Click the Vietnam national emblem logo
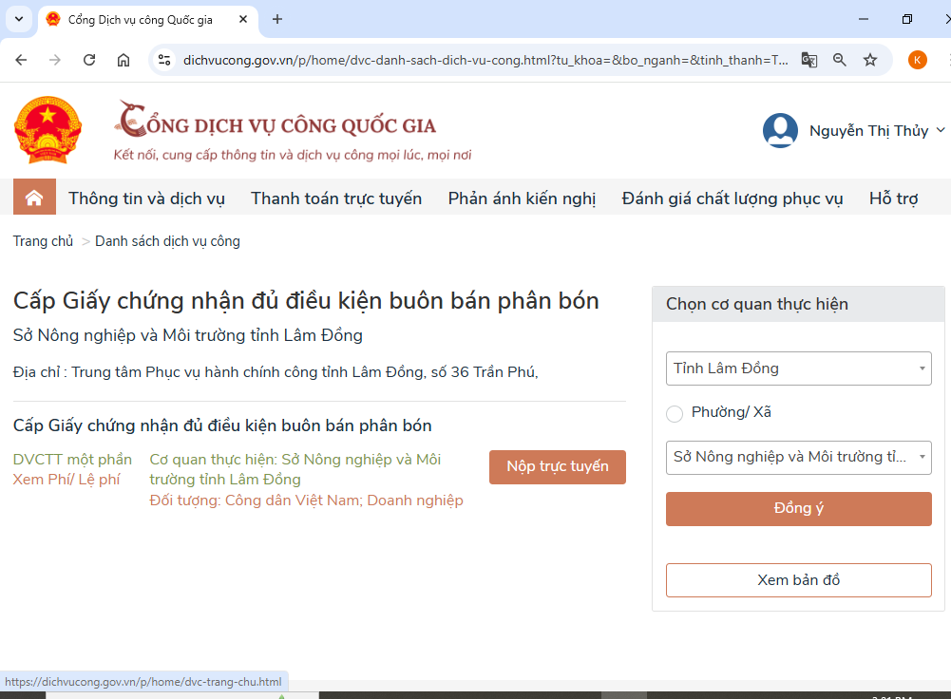Viewport: 951px width, 699px height. tap(48, 130)
